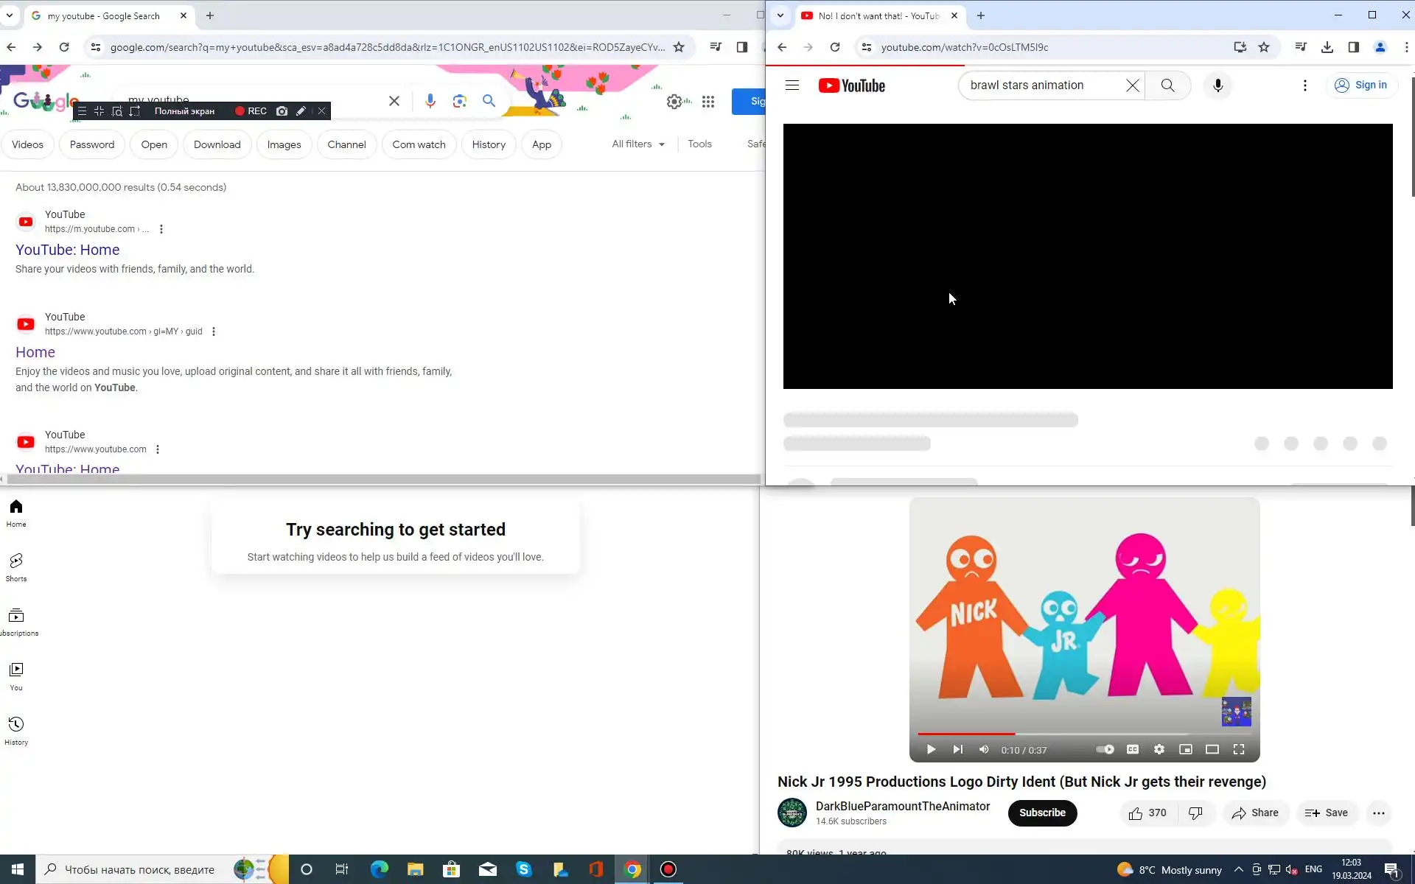Image resolution: width=1415 pixels, height=884 pixels.
Task: Open the YouTube three-dot settings menu
Action: pyautogui.click(x=1304, y=85)
